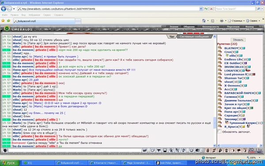Screen dimensions: 265x166
Task: Click the eraser clear chat icon
Action: coord(152,150)
